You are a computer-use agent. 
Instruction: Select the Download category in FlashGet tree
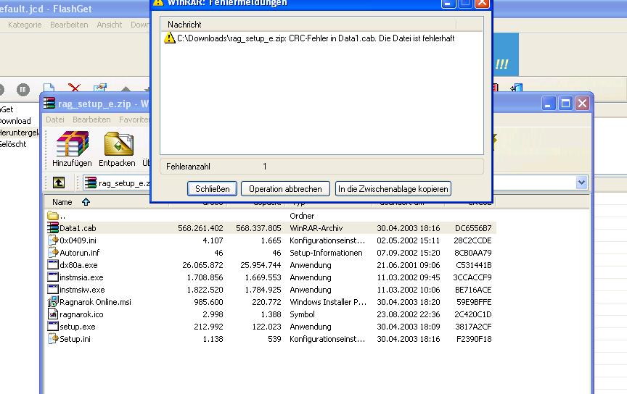(x=15, y=121)
